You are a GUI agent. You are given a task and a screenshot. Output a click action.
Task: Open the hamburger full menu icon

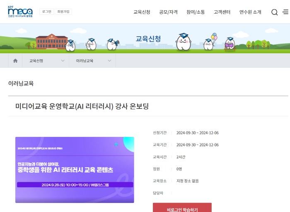[285, 12]
